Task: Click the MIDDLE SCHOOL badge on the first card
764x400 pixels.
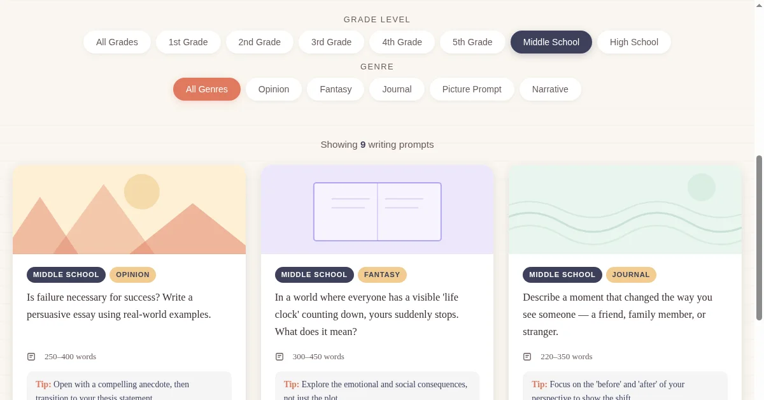Action: tap(66, 275)
